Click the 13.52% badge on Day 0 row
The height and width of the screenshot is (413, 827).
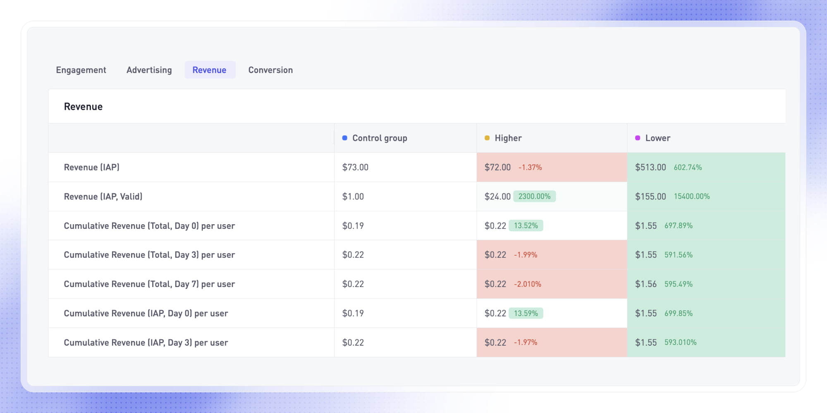(x=526, y=225)
